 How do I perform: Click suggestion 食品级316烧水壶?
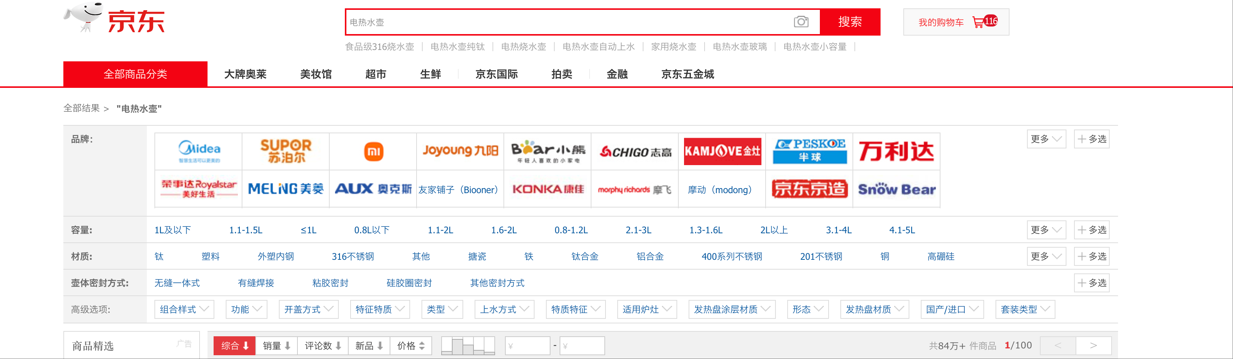tap(379, 47)
